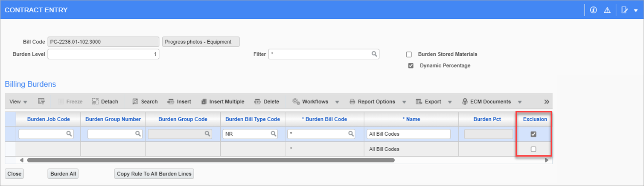Sort by Burden Pct column header
The width and height of the screenshot is (644, 186).
(x=487, y=119)
